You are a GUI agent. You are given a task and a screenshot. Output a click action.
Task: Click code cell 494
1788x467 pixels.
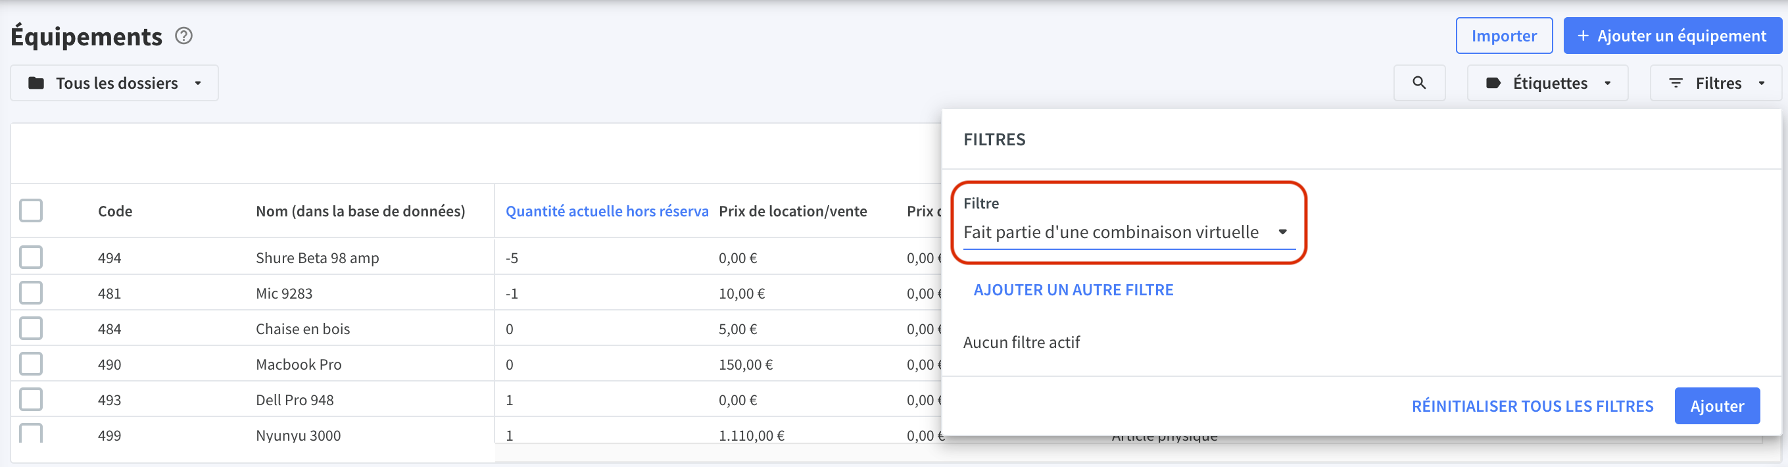coord(110,258)
